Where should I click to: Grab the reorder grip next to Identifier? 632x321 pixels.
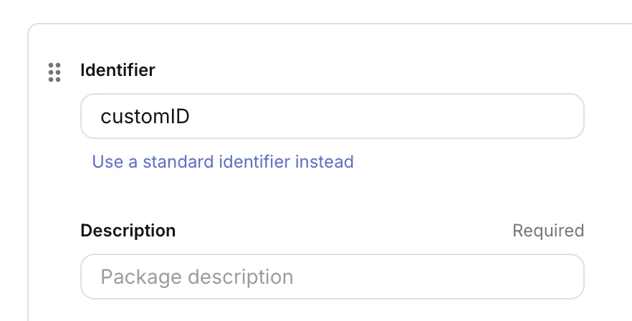coord(54,72)
